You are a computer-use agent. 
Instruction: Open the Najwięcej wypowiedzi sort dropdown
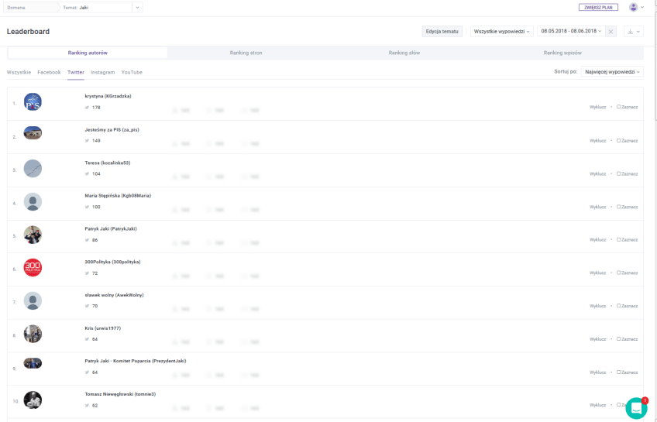tap(613, 72)
